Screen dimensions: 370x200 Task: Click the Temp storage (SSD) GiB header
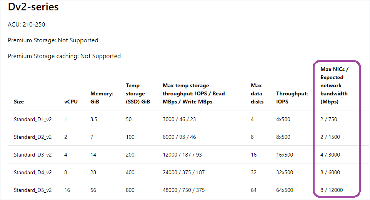click(138, 93)
